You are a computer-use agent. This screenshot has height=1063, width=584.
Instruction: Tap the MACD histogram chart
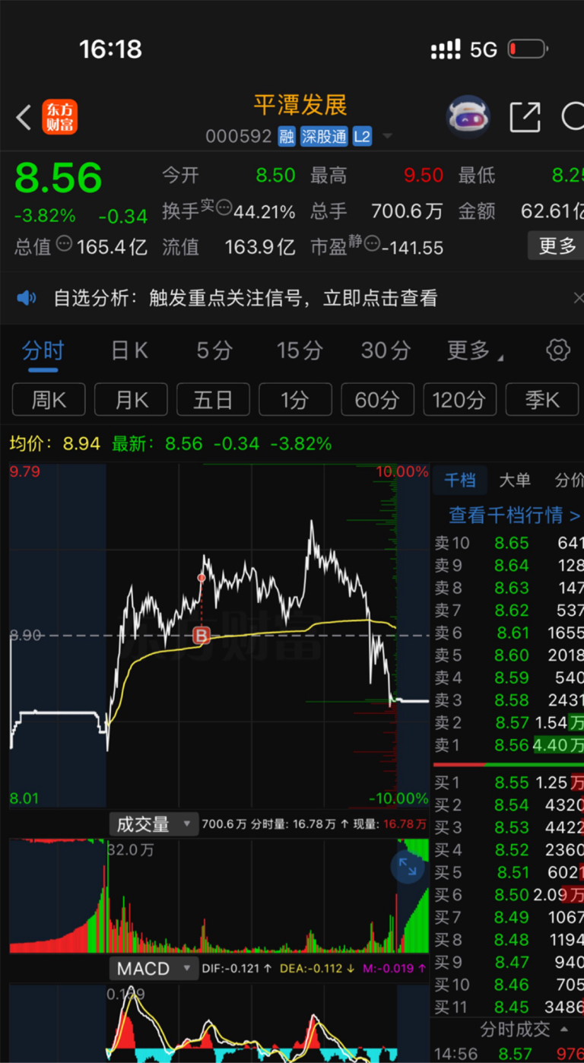[x=219, y=1023]
